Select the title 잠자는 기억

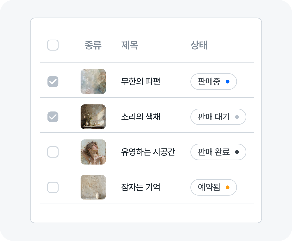pos(141,187)
